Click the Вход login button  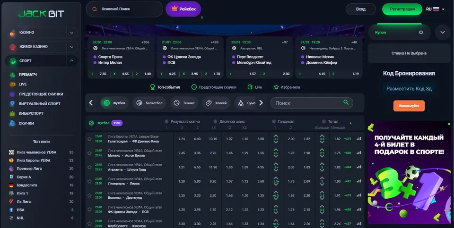(361, 9)
